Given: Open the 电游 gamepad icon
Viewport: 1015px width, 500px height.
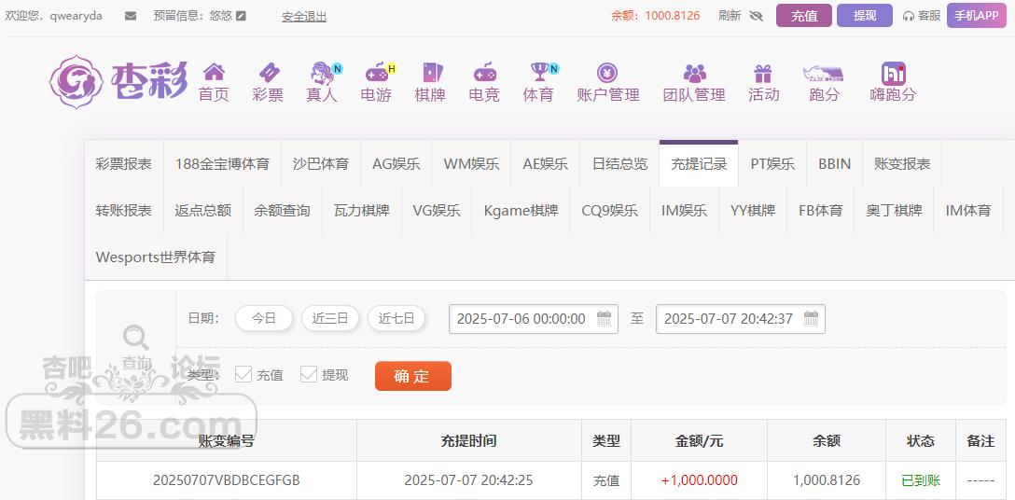Looking at the screenshot, I should coord(376,73).
